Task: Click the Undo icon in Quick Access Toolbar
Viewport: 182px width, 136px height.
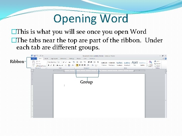Action: click(37, 56)
